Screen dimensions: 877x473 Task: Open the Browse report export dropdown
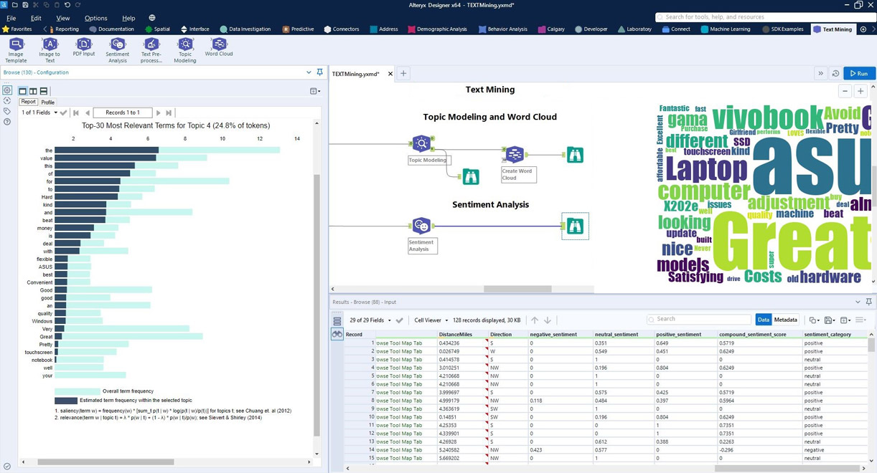(314, 91)
